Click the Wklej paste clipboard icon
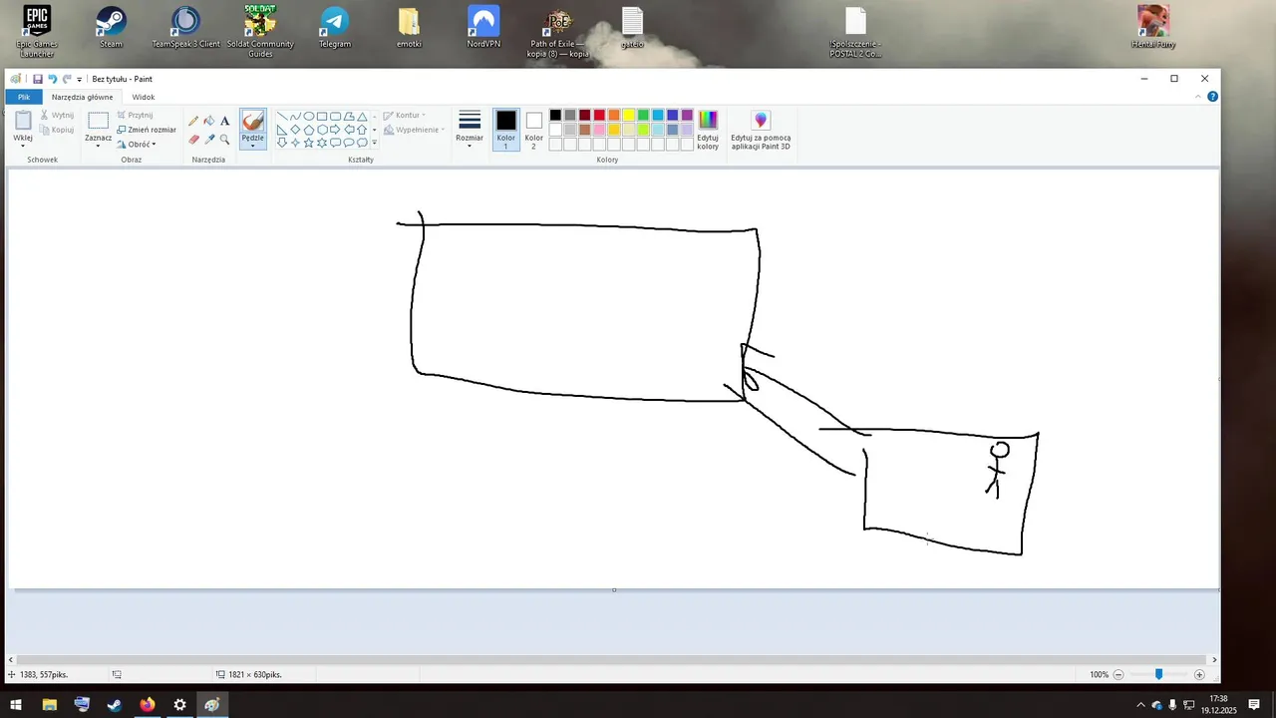 [x=23, y=121]
